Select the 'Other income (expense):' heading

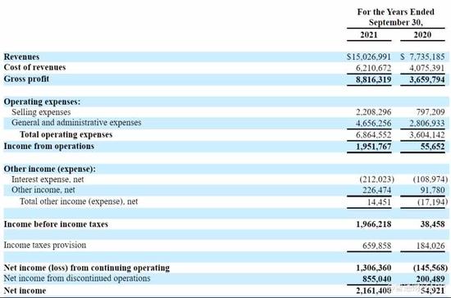[49, 169]
